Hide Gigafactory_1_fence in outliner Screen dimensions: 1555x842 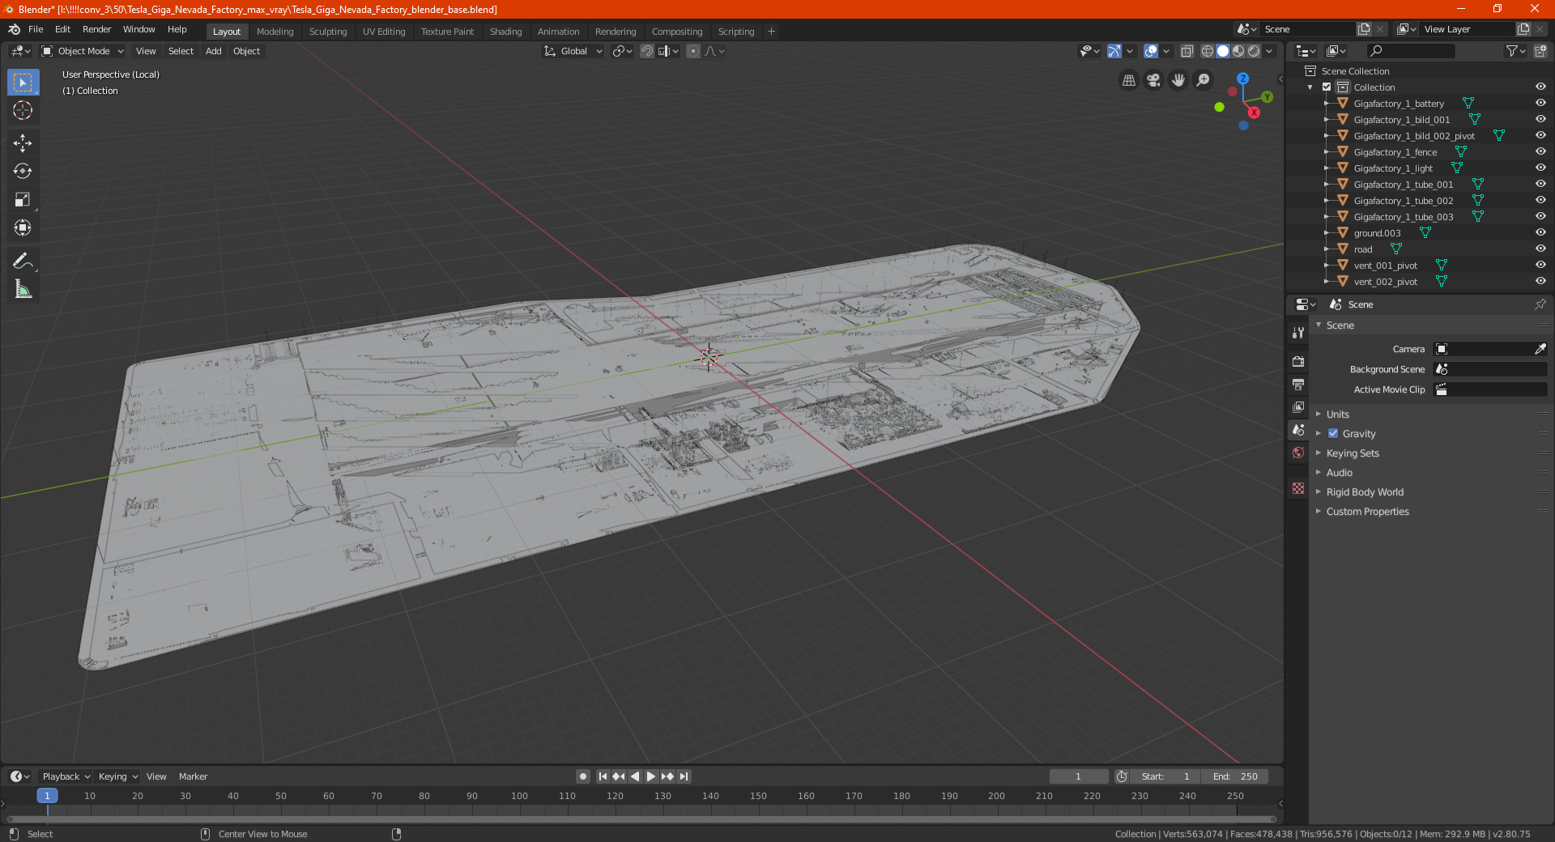tap(1540, 151)
